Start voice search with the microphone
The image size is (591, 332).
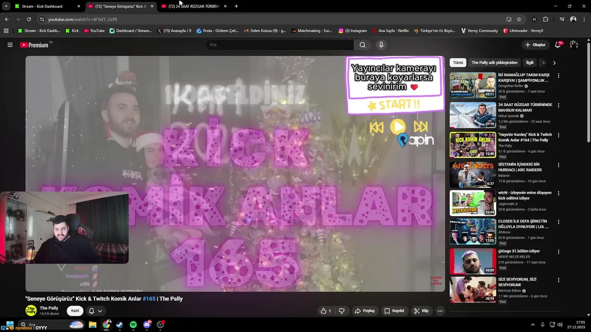pos(381,45)
